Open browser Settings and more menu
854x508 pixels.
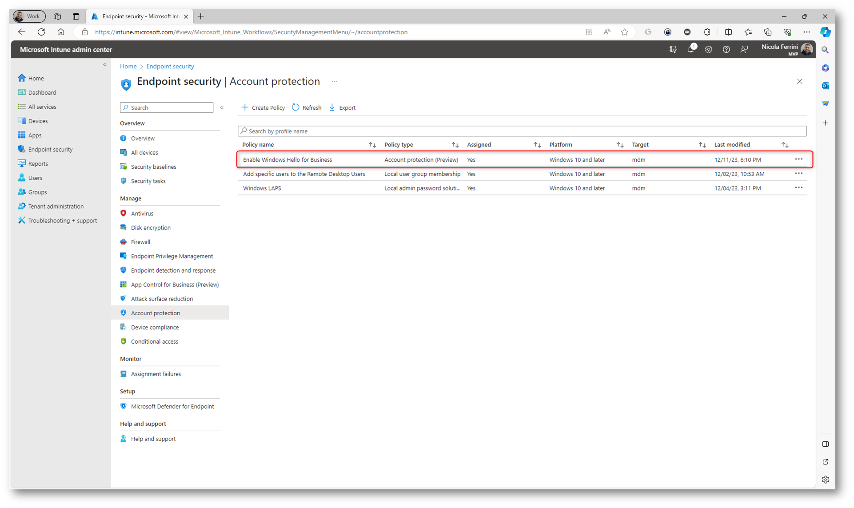(x=806, y=32)
